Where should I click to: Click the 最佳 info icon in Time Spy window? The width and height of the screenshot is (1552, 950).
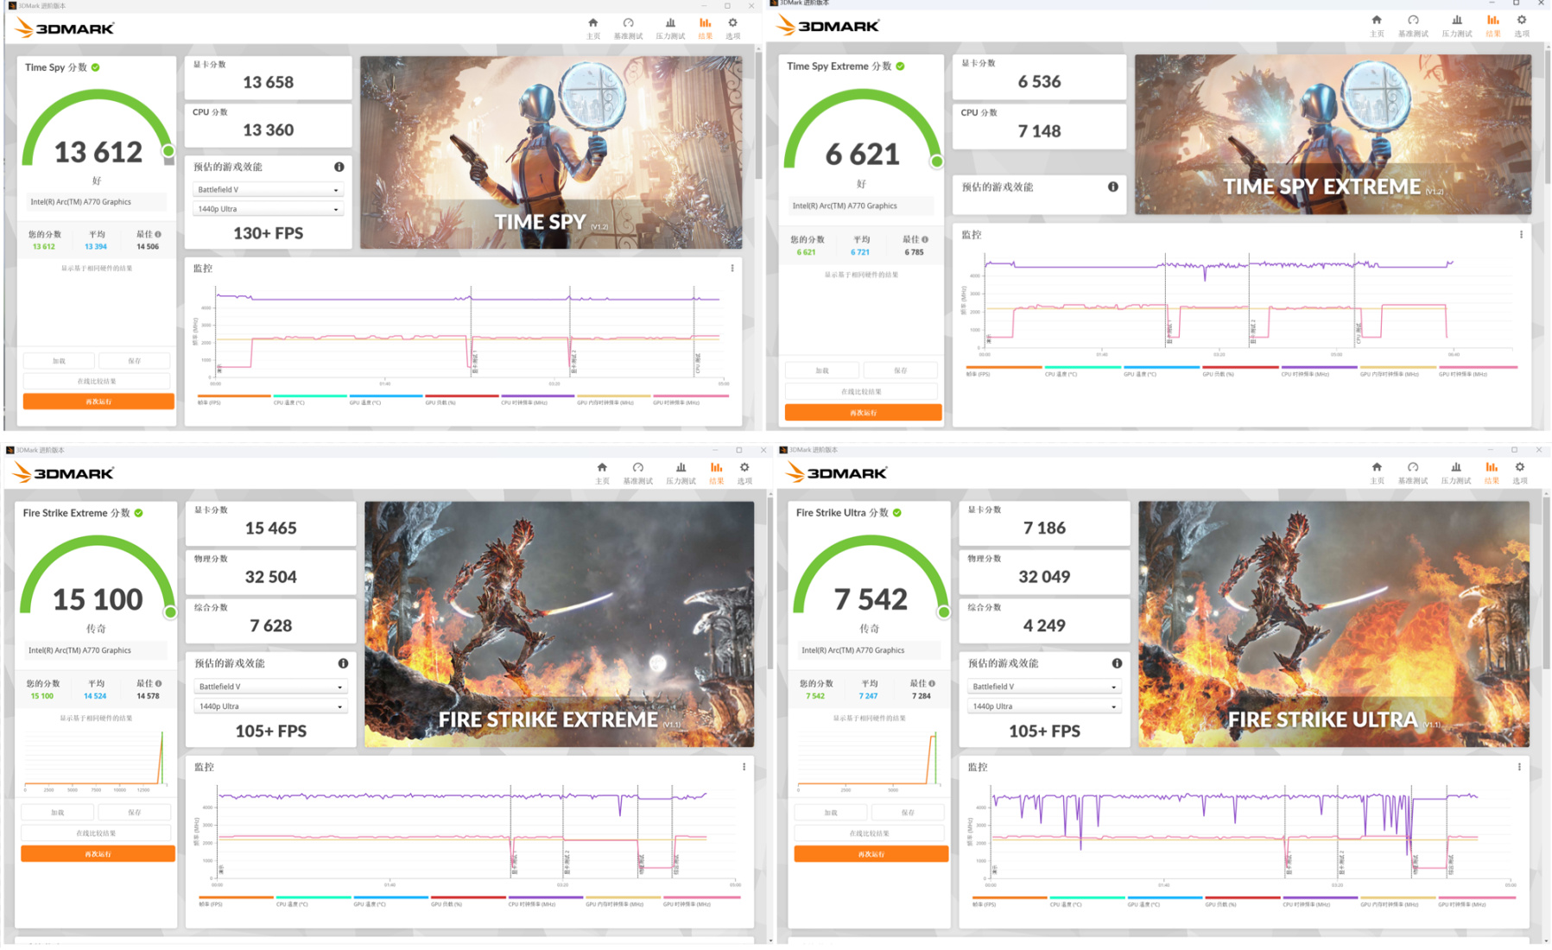158,234
